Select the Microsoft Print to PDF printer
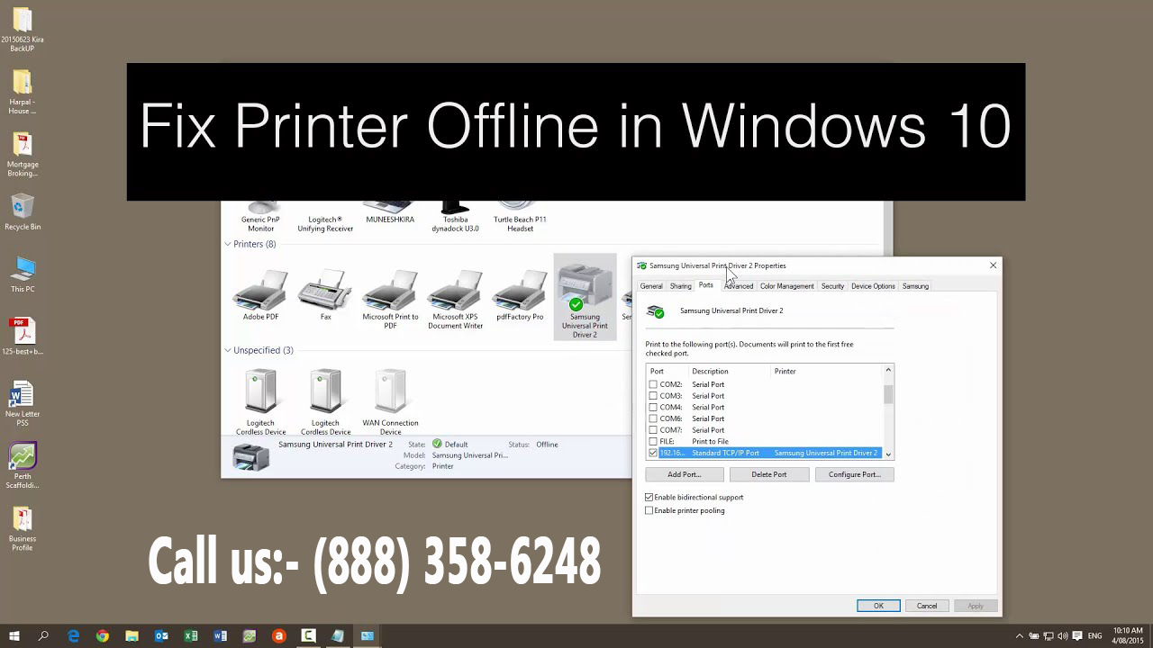1153x648 pixels. (x=390, y=300)
